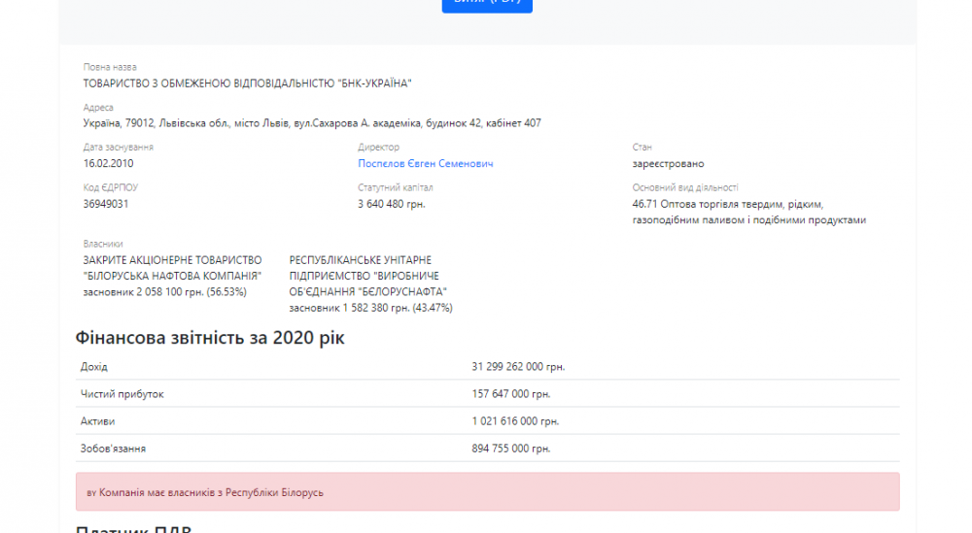972x533 pixels.
Task: Click the Активи row label
Action: tap(98, 421)
